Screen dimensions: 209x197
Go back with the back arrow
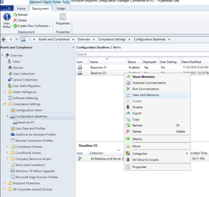(4, 39)
